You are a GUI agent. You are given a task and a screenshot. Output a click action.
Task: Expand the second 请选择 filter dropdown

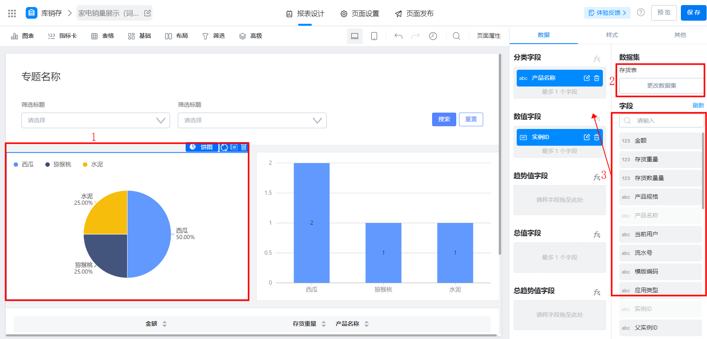point(252,120)
